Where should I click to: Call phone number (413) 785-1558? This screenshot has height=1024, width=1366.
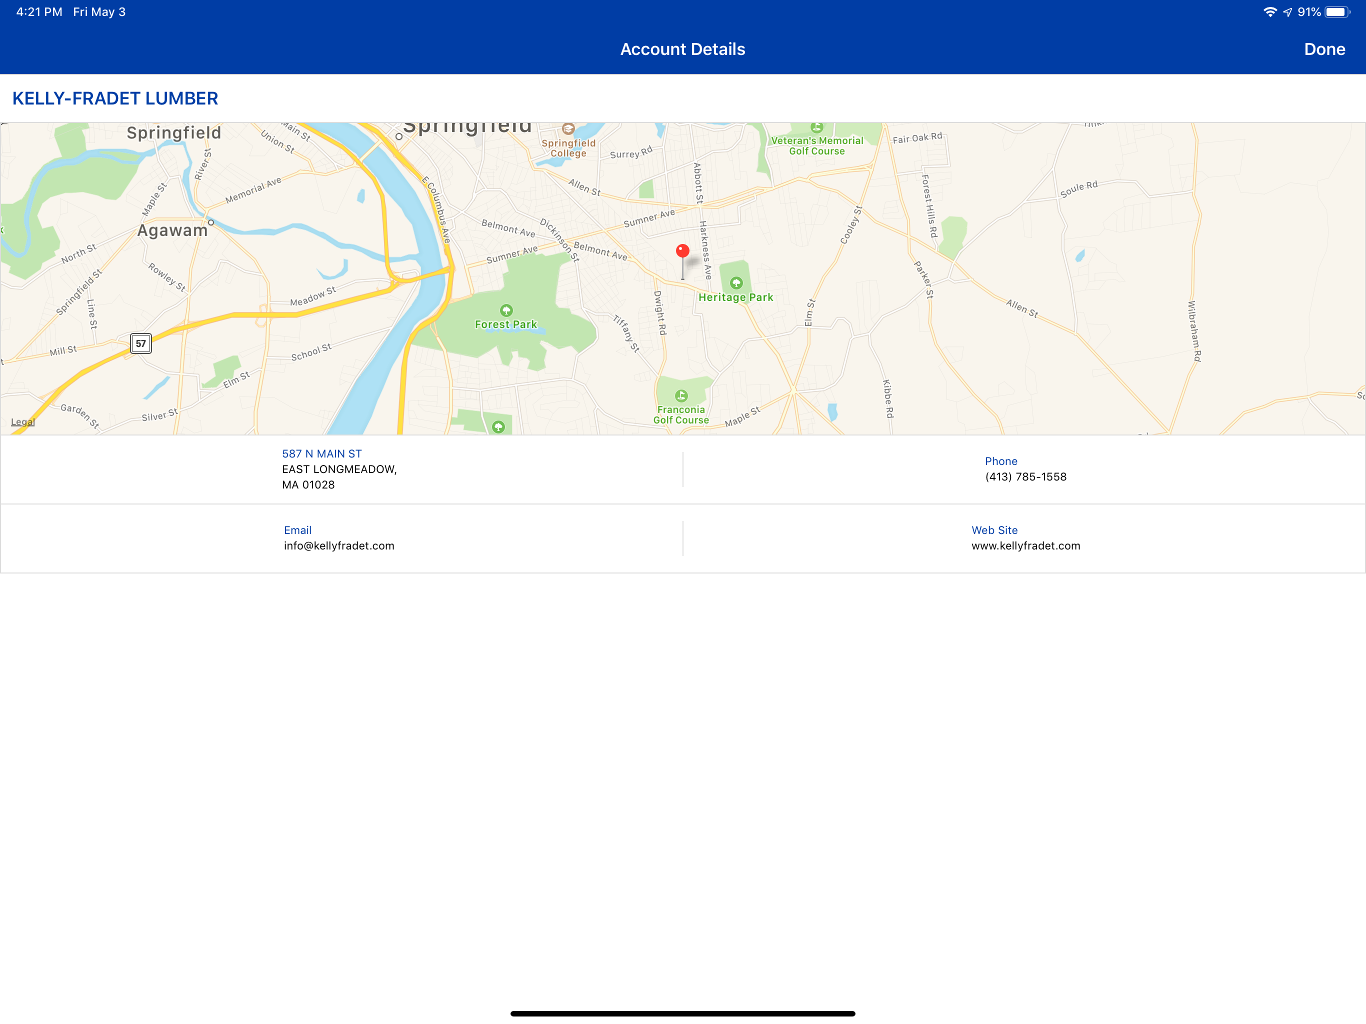(1025, 477)
